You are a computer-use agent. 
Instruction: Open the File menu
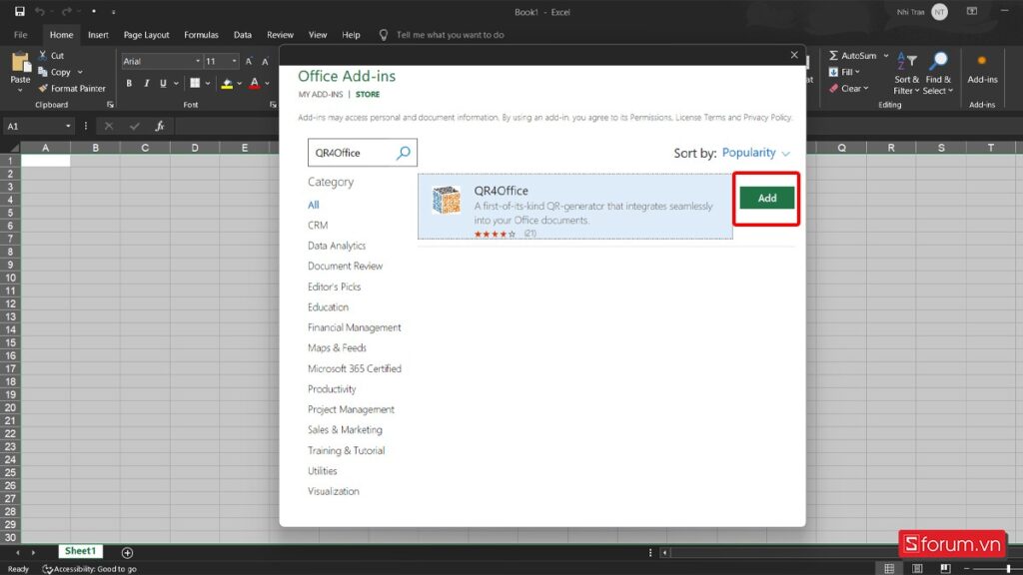click(x=21, y=35)
